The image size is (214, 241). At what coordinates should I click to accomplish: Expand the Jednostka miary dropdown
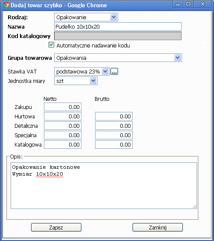tap(76, 81)
